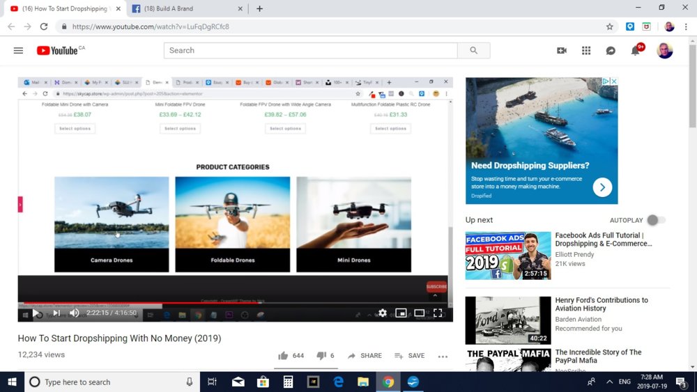Go back in the browser
The height and width of the screenshot is (392, 697).
coord(11,26)
